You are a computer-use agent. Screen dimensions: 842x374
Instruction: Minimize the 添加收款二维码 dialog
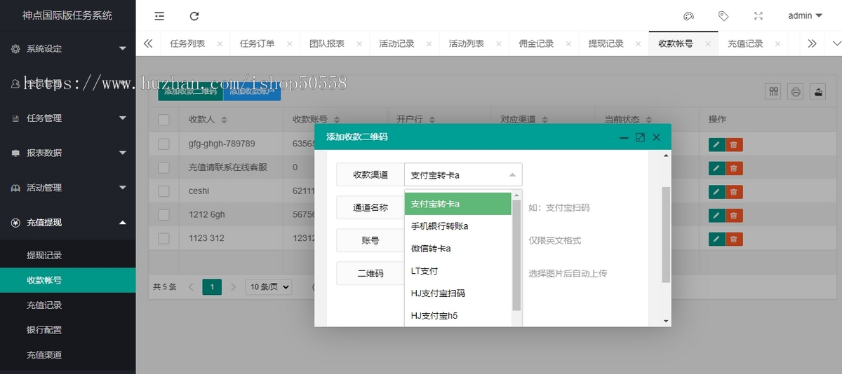click(x=624, y=137)
